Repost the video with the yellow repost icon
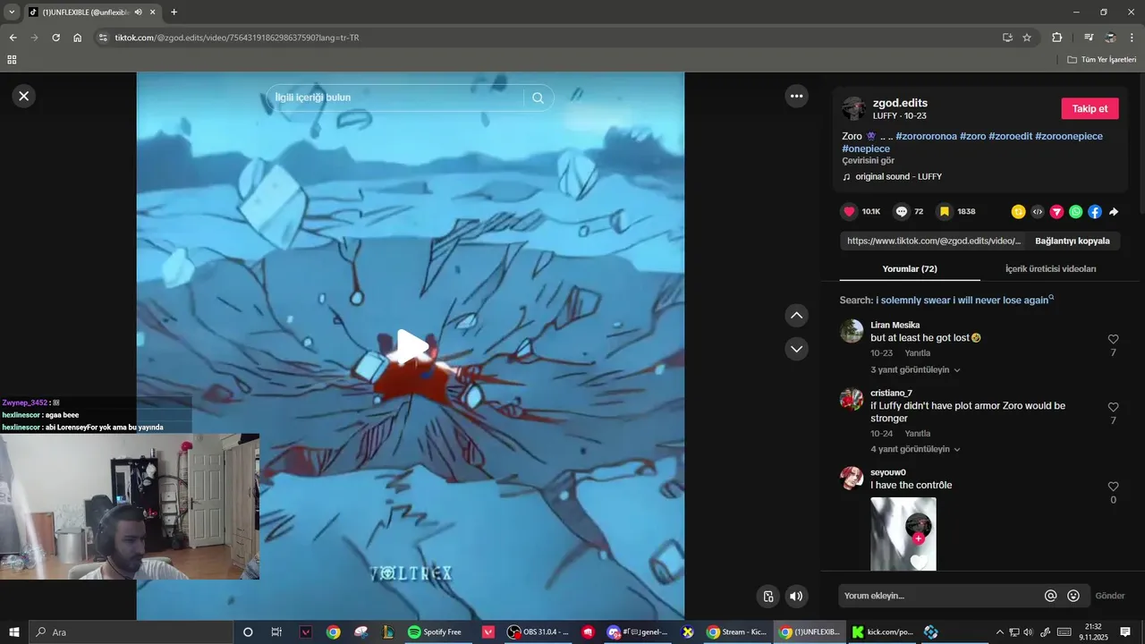 [x=1018, y=212]
